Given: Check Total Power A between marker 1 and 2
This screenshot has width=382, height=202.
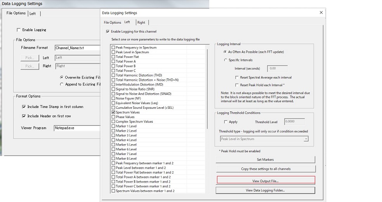Looking at the screenshot, I should pos(113,177).
